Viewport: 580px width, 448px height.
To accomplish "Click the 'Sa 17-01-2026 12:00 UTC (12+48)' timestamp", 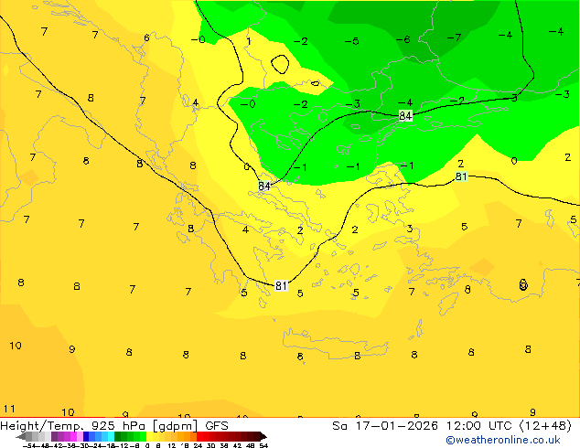I will [452, 426].
